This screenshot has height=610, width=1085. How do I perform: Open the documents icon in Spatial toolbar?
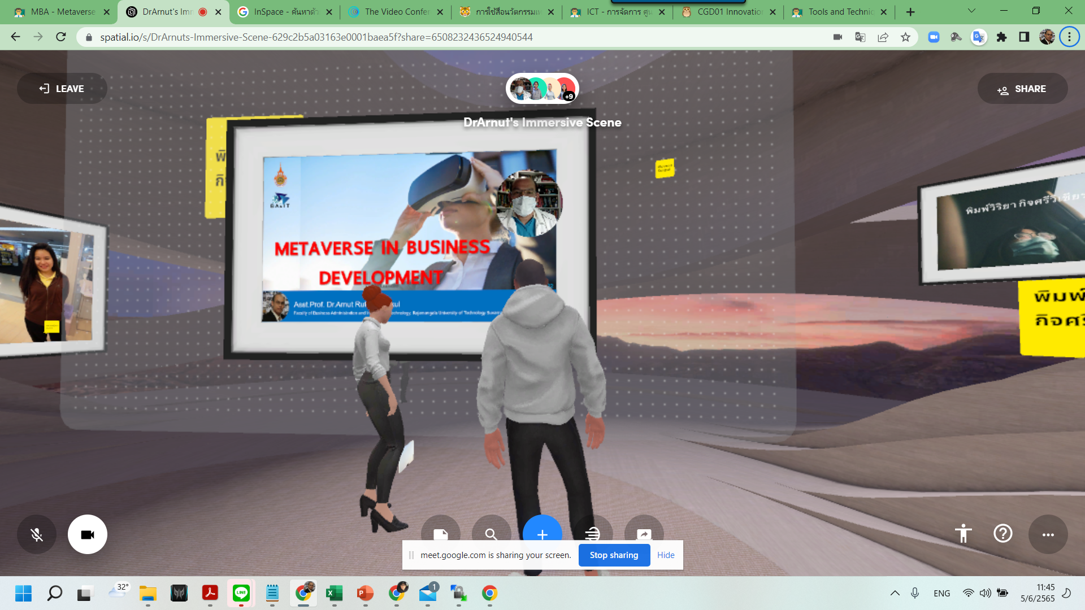[x=441, y=534]
